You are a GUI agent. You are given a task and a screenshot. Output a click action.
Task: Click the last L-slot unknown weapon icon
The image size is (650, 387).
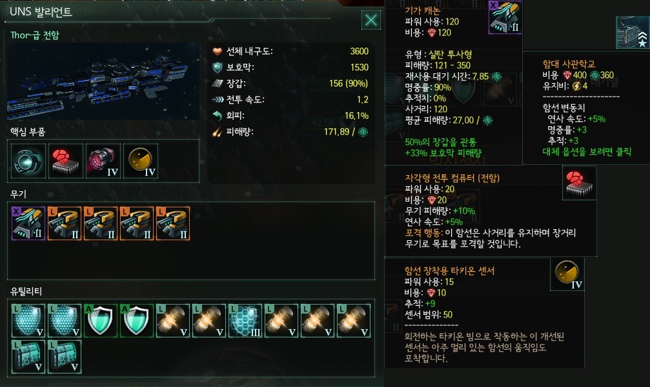pyautogui.click(x=173, y=223)
